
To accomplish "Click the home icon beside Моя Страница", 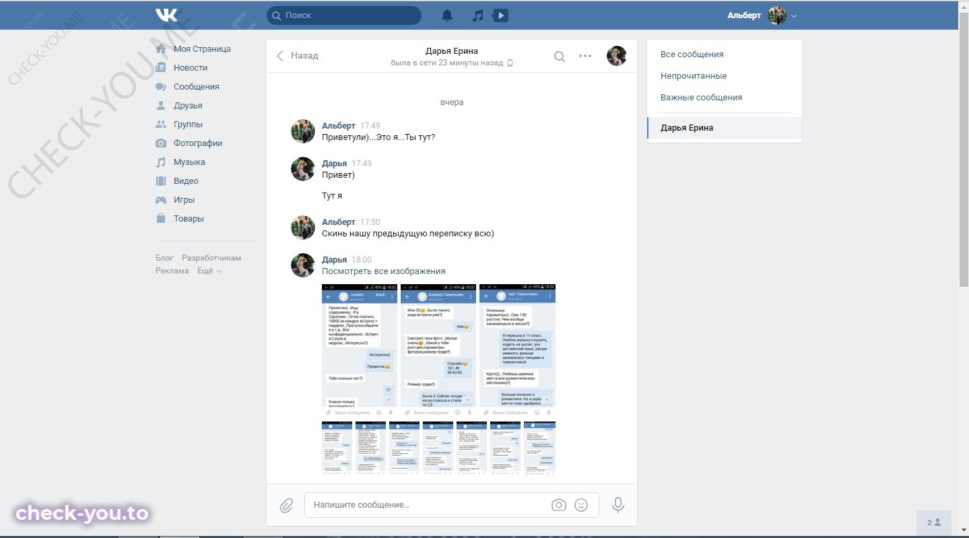I will pos(161,49).
